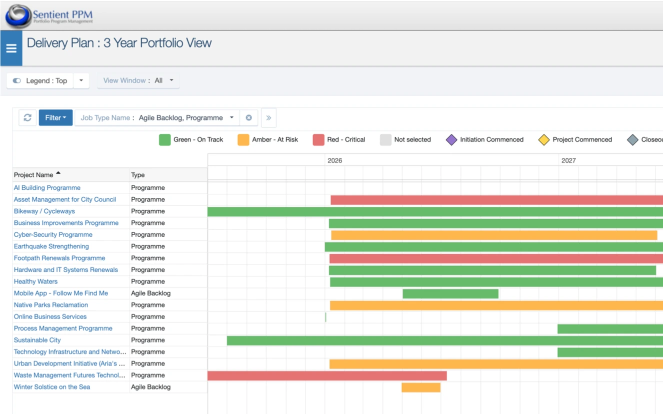This screenshot has width=663, height=414.
Task: Open Footpath Renewals Programme
Action: [x=59, y=258]
